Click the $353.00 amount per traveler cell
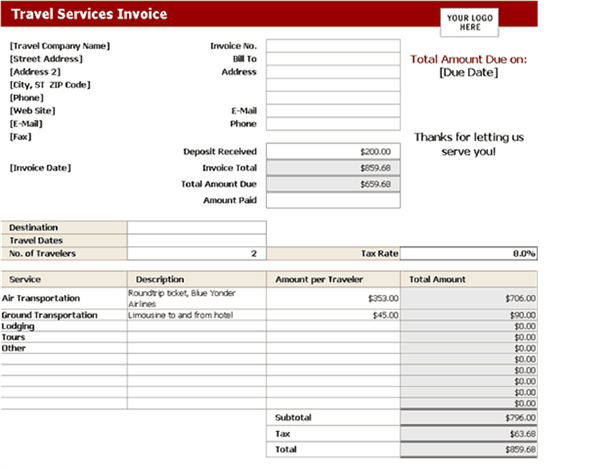The height and width of the screenshot is (469, 609). (333, 299)
